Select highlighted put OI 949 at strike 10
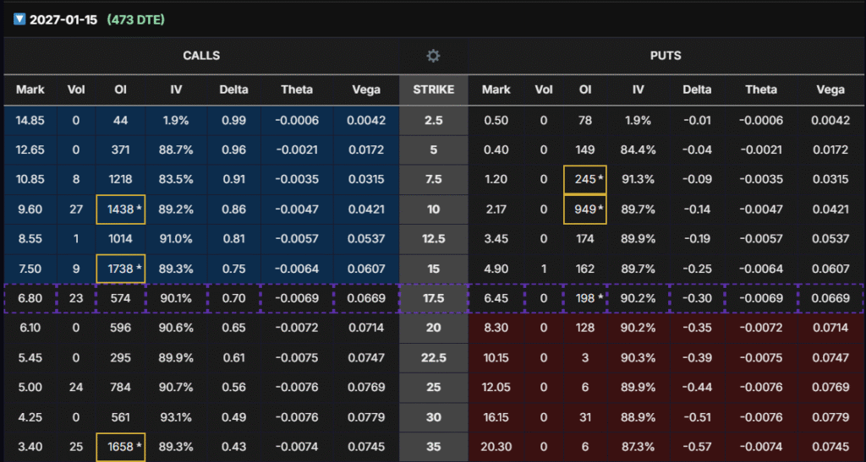Screen dimensions: 866x462 pos(585,209)
